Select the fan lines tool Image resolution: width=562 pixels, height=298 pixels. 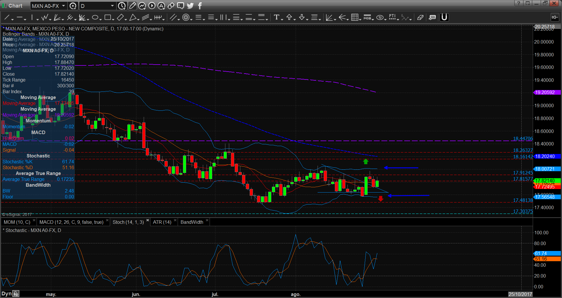point(57,18)
